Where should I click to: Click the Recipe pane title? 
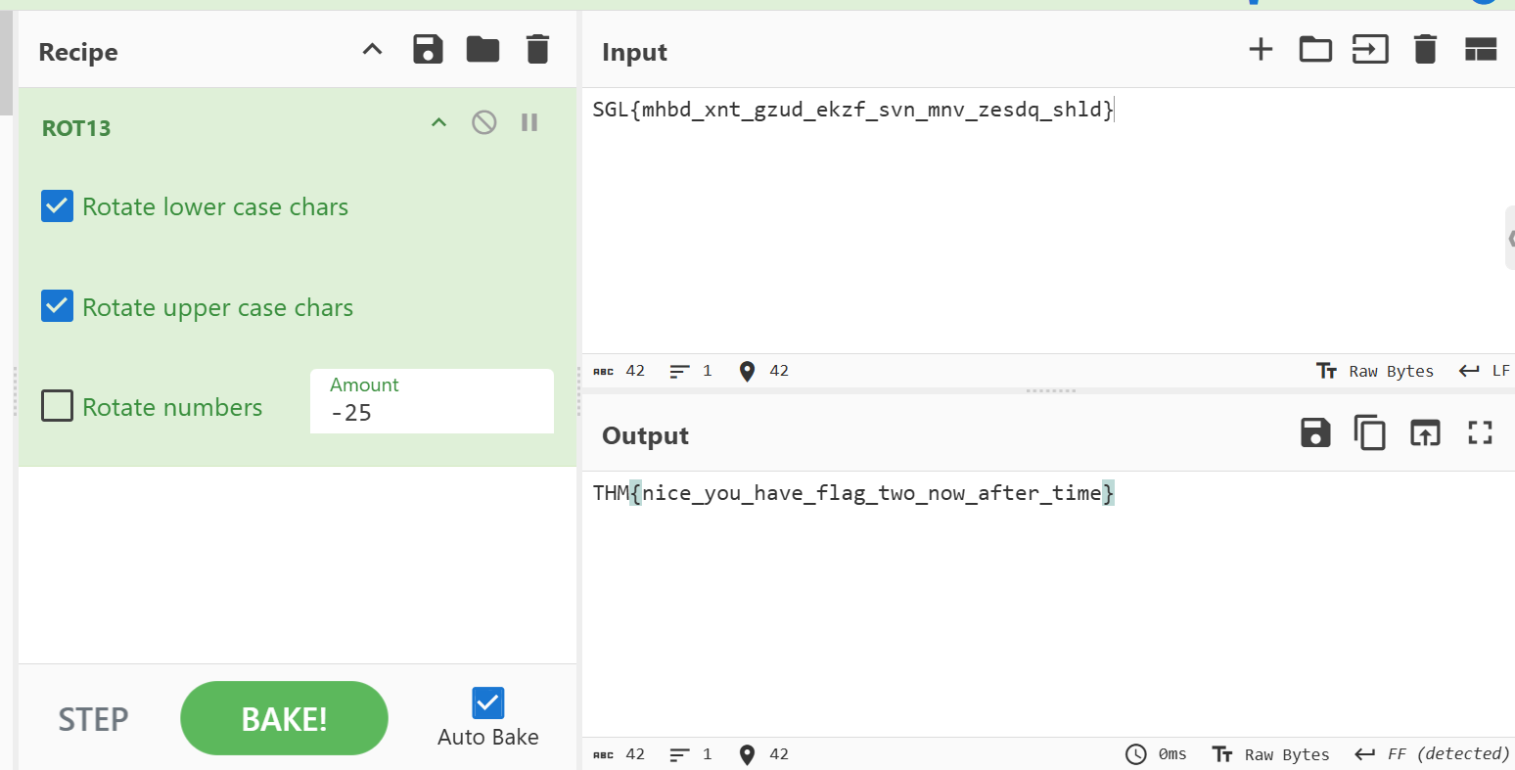click(78, 52)
